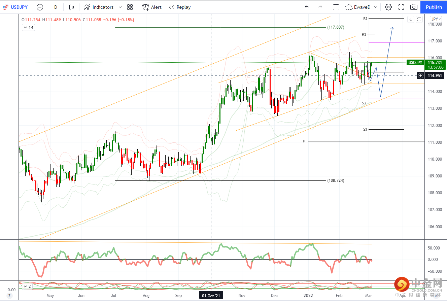Click the open price O111.254 value
This screenshot has width=447, height=301.
click(31, 20)
